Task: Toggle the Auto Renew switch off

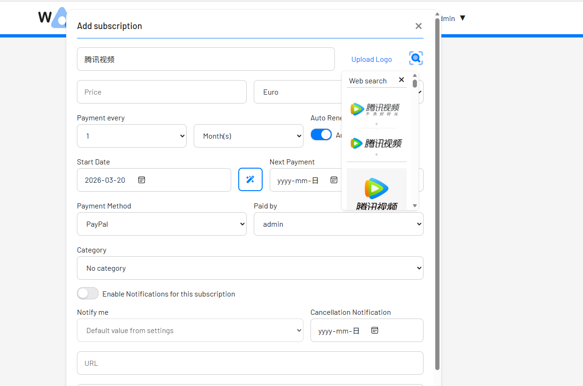Action: 321,135
